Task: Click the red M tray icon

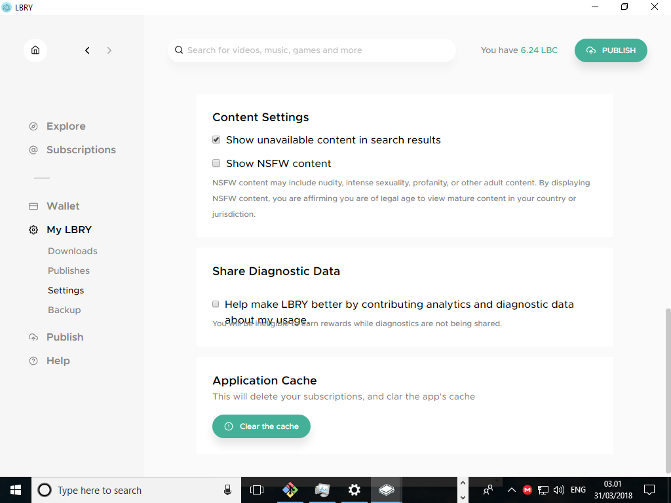Action: pos(527,490)
